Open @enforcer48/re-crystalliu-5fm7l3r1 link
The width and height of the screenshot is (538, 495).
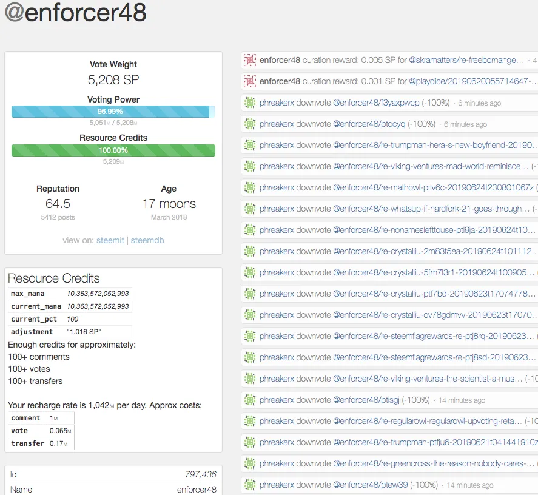coord(434,272)
